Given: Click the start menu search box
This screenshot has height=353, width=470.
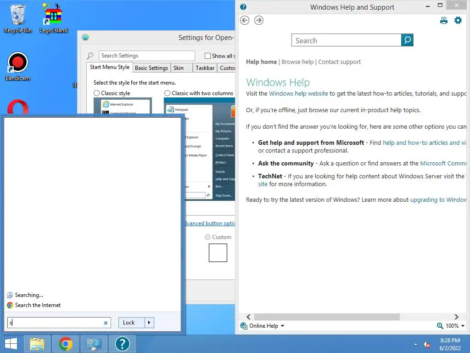Looking at the screenshot, I should [x=56, y=323].
